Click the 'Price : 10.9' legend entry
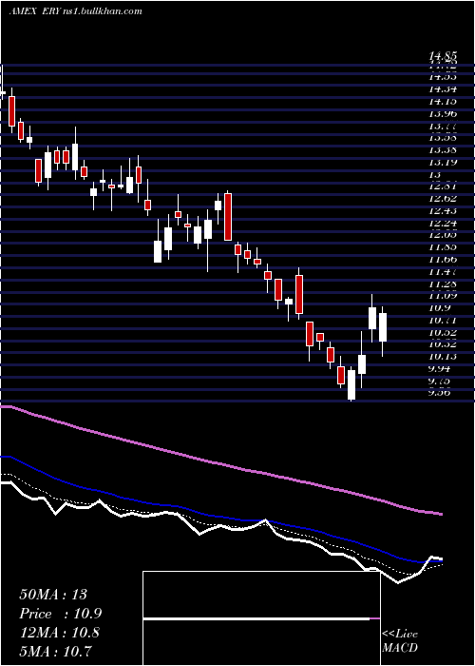Image resolution: width=475 pixels, height=666 pixels. tap(60, 614)
